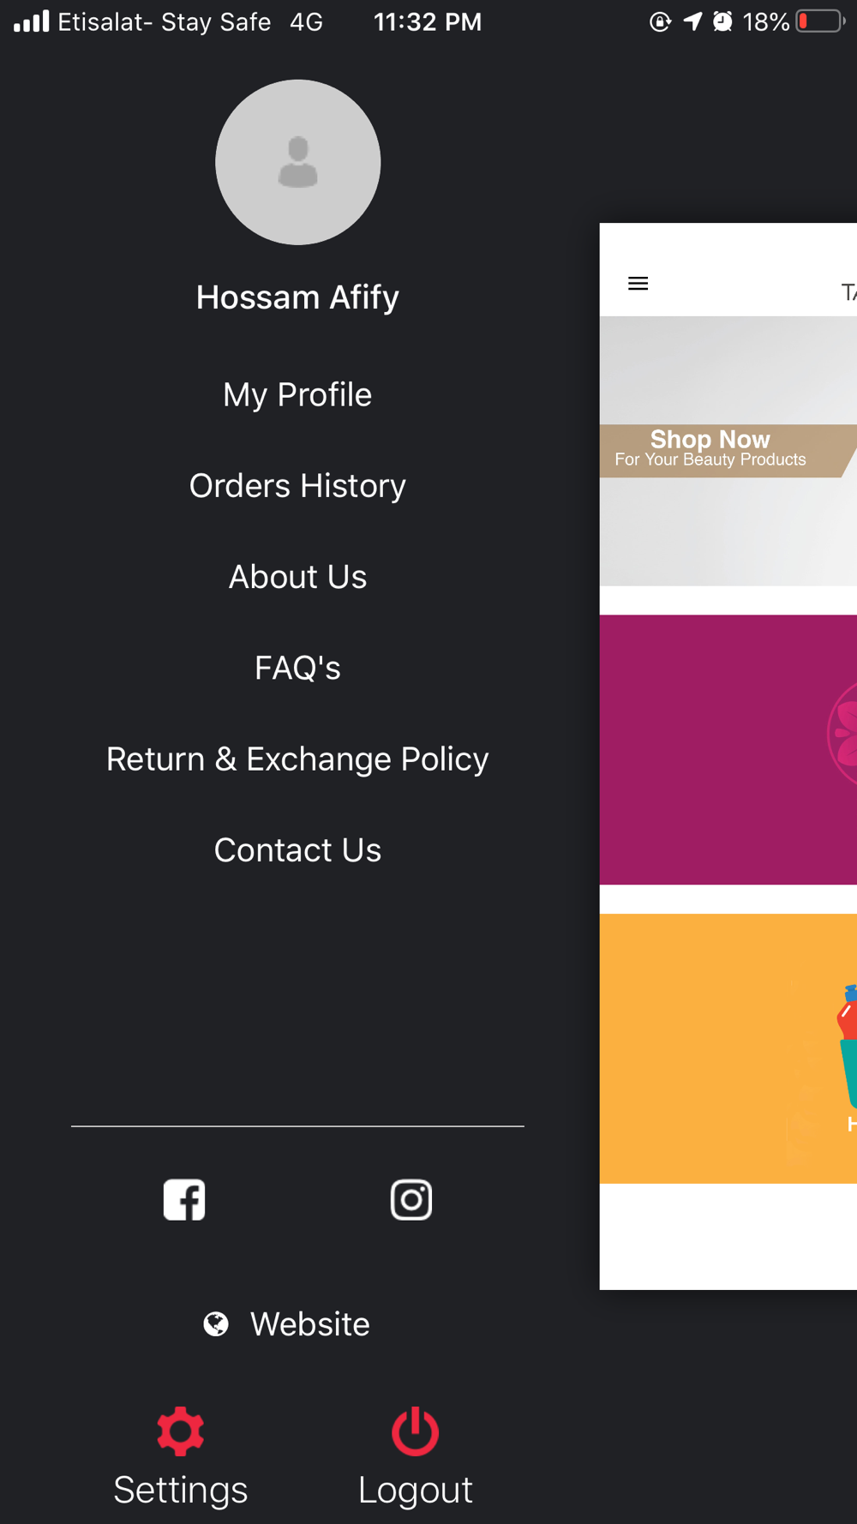The width and height of the screenshot is (857, 1524).
Task: Open My Profile menu item
Action: (297, 395)
